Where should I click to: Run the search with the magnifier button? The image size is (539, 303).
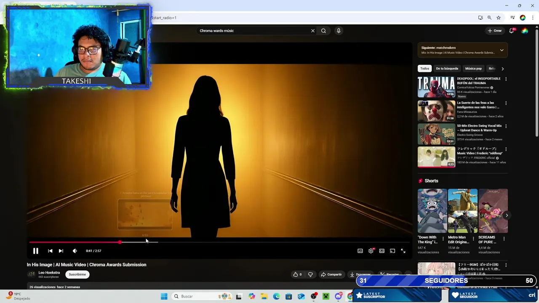pyautogui.click(x=323, y=31)
